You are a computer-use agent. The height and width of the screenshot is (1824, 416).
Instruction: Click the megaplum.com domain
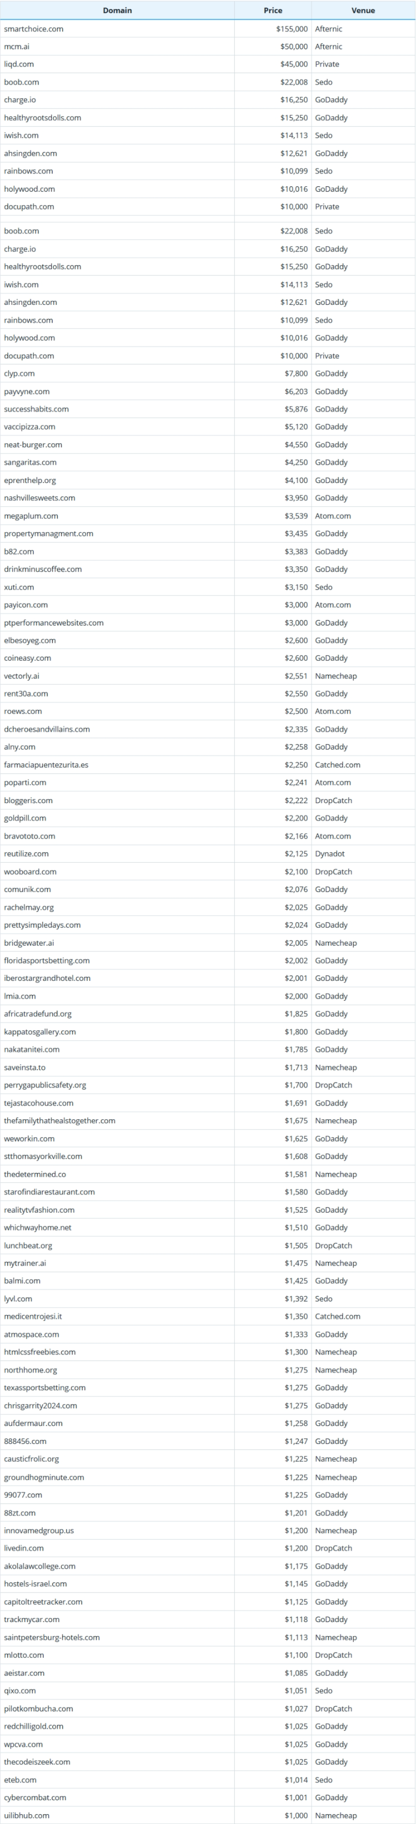click(x=31, y=516)
